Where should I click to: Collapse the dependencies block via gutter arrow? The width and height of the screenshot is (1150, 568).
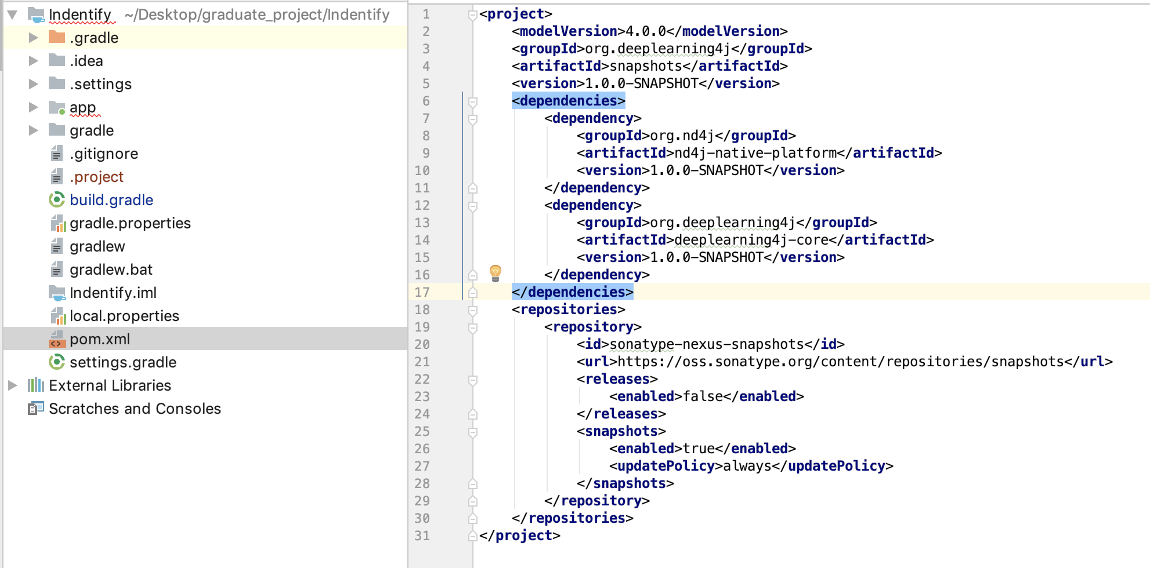coord(473,101)
